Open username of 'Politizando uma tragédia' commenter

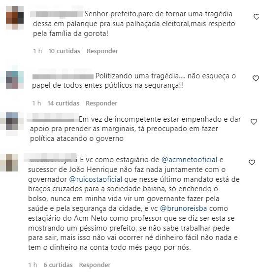(x=63, y=76)
